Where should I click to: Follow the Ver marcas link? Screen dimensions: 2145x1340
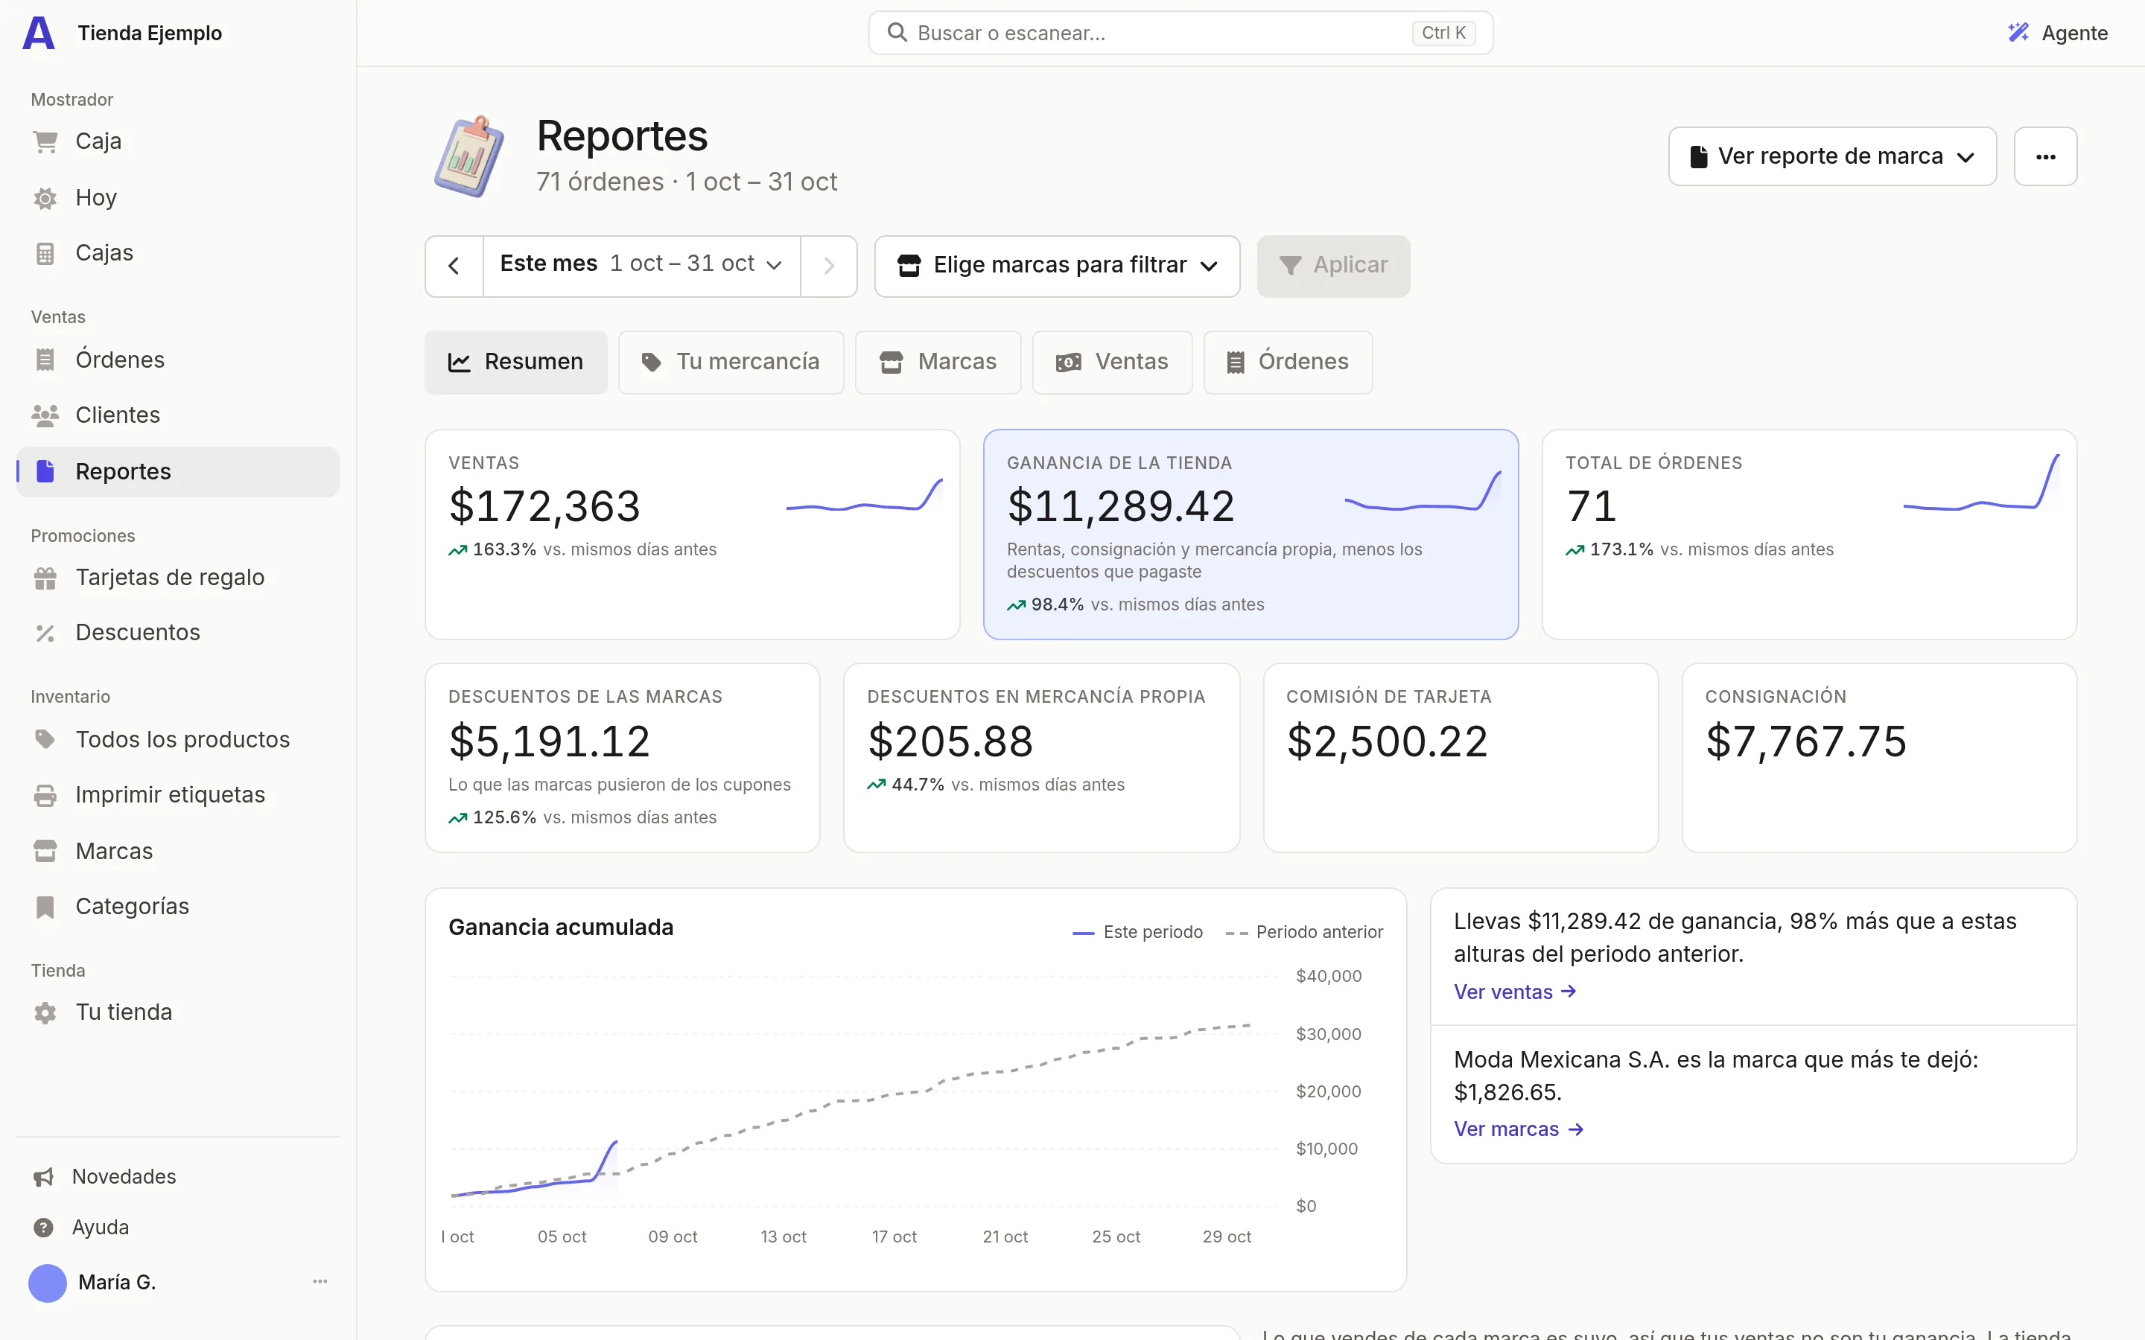pos(1519,1129)
